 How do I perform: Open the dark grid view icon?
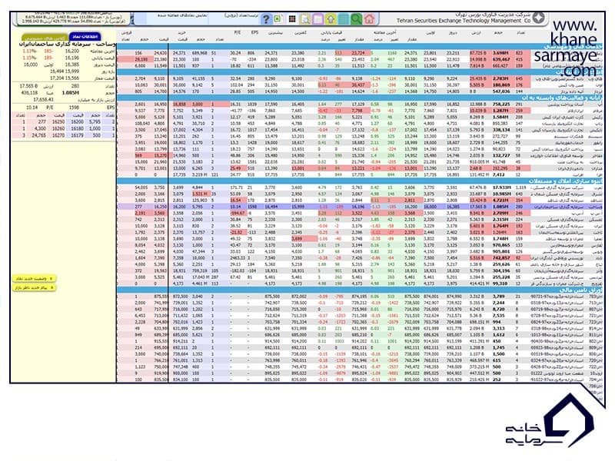pyautogui.click(x=292, y=18)
